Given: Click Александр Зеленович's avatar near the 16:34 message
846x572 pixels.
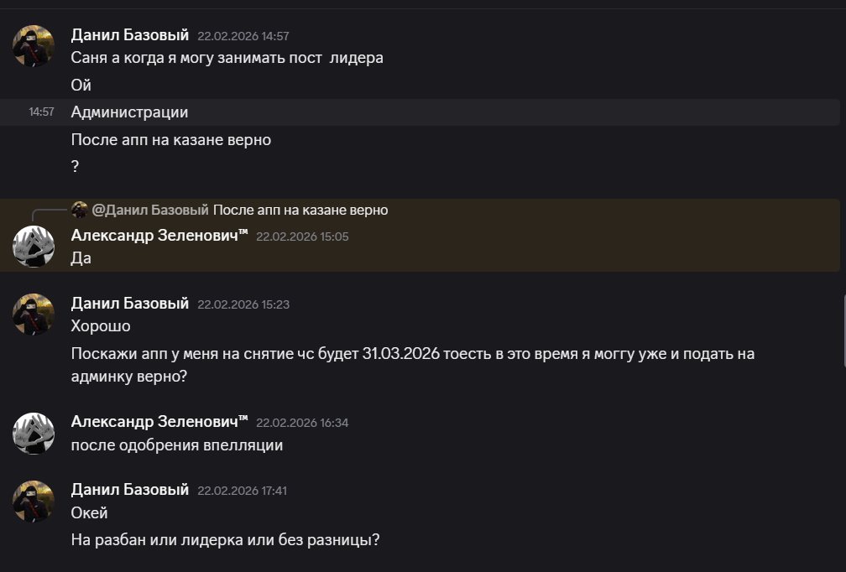Looking at the screenshot, I should point(34,434).
